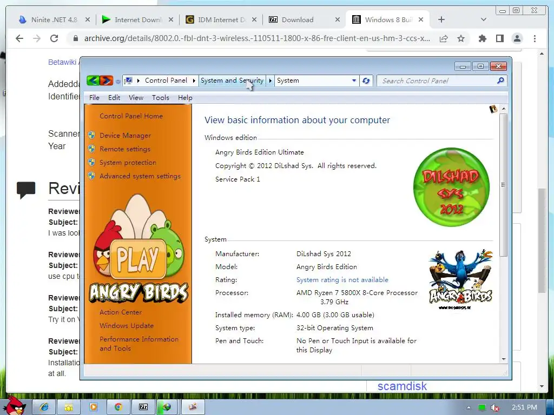Show hidden system tray icons

pyautogui.click(x=469, y=407)
